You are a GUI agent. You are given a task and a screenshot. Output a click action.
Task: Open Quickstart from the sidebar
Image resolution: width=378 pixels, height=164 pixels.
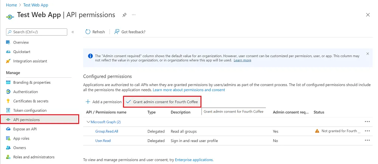click(x=22, y=52)
